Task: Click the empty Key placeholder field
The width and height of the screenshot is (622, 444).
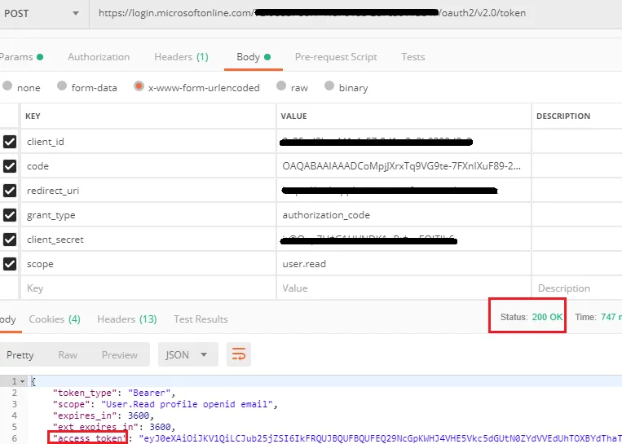Action: [x=148, y=288]
